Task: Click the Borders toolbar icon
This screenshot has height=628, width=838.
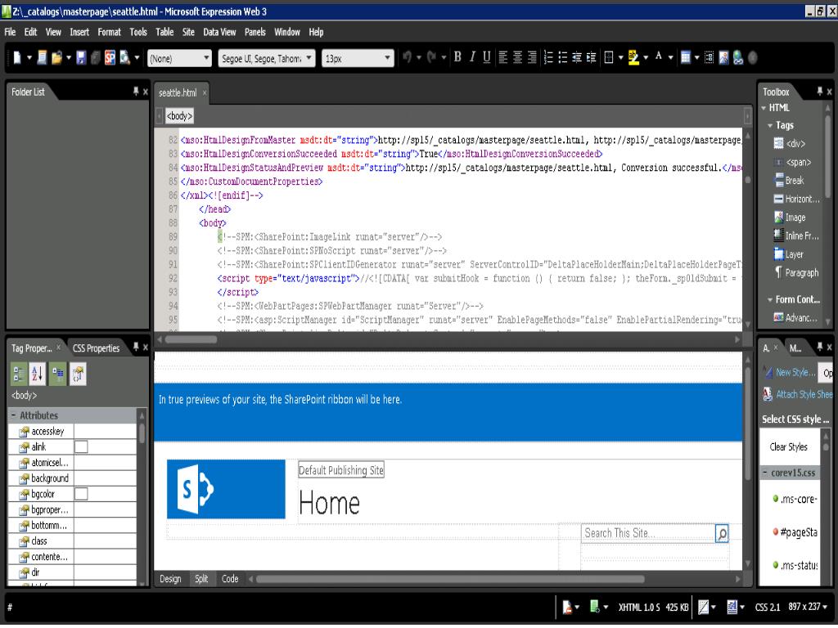Action: point(609,57)
